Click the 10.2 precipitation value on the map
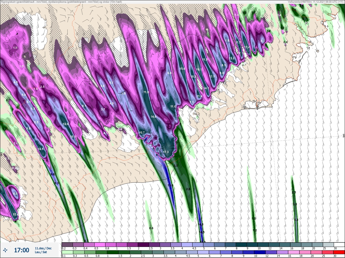Image resolution: width=345 pixels, height=258 pixels. (193, 76)
